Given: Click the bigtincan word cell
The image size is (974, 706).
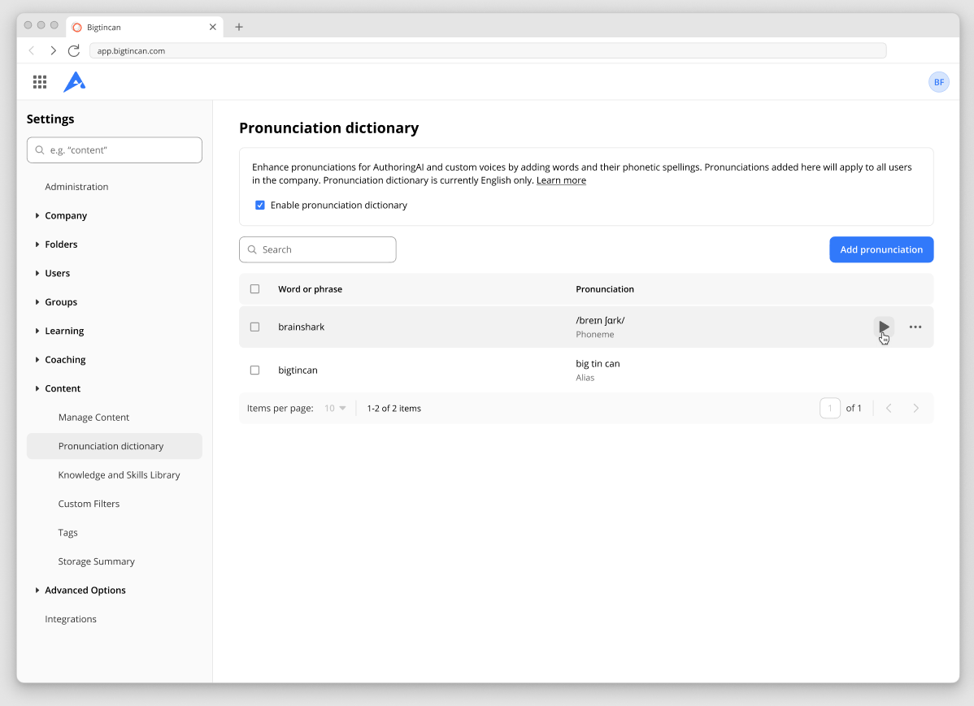Looking at the screenshot, I should tap(298, 370).
